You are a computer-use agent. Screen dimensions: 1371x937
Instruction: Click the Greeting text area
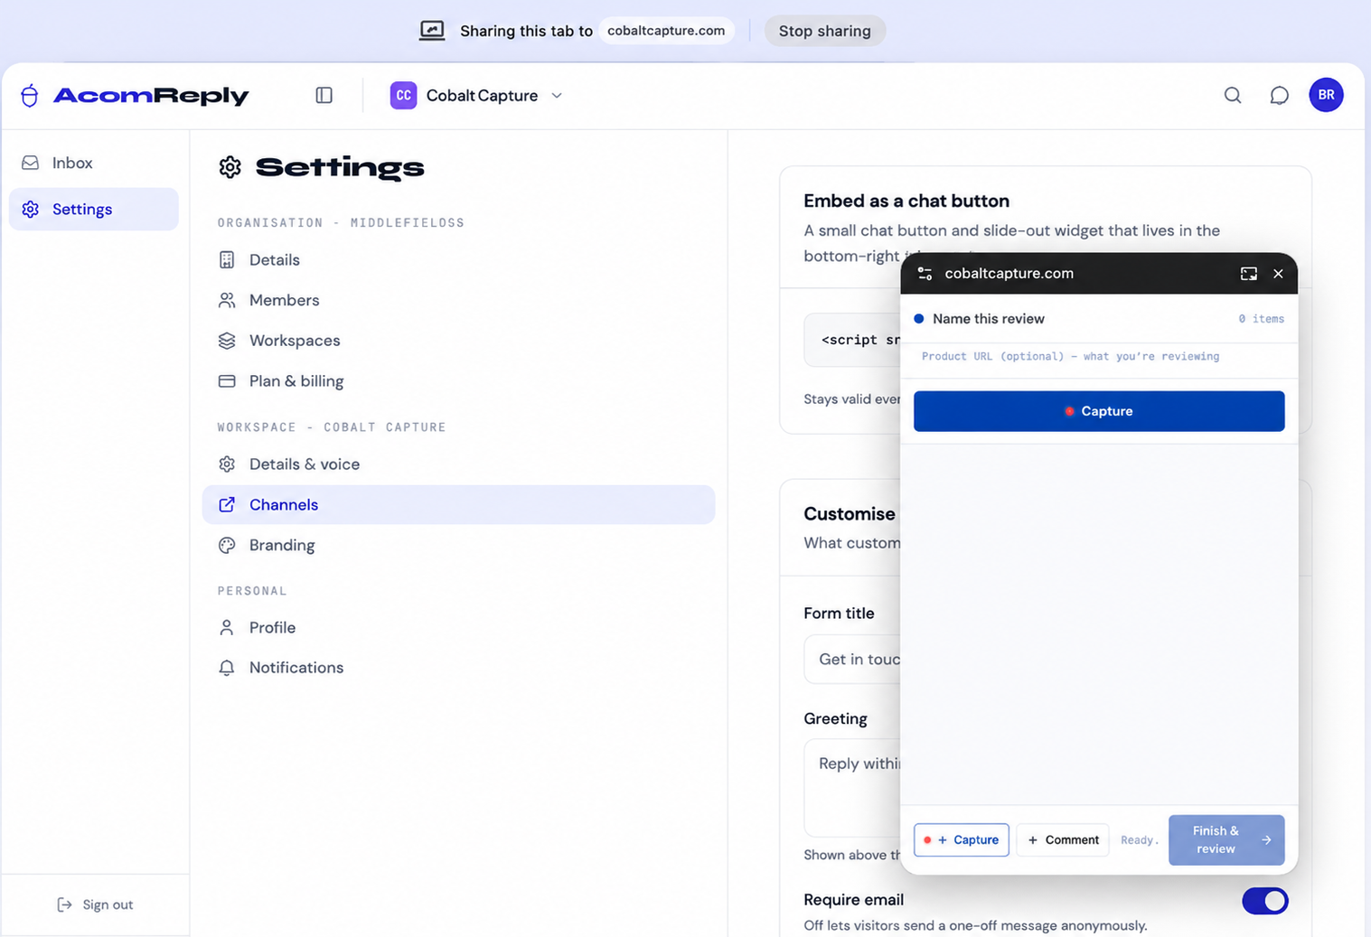point(851,788)
